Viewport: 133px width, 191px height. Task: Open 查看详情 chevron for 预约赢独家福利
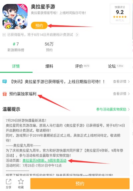(x=129, y=94)
